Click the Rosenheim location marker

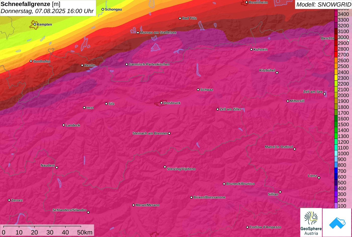(x=246, y=2)
